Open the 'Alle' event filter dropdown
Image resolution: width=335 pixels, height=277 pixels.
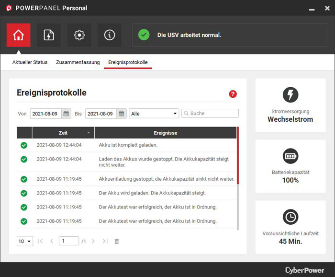(154, 114)
